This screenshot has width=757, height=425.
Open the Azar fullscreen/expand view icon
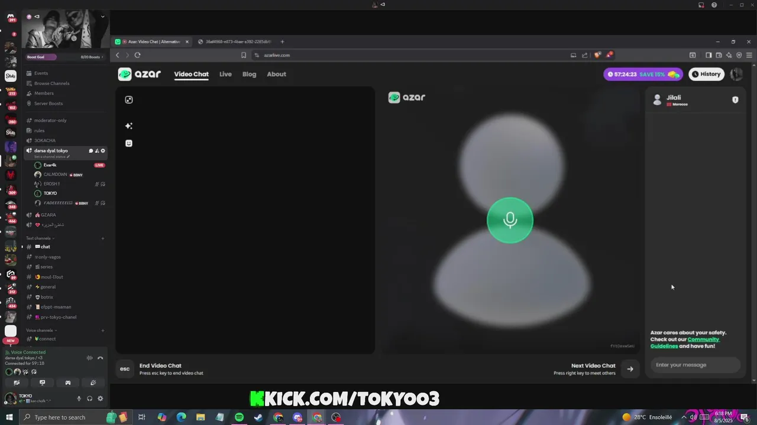pyautogui.click(x=129, y=100)
